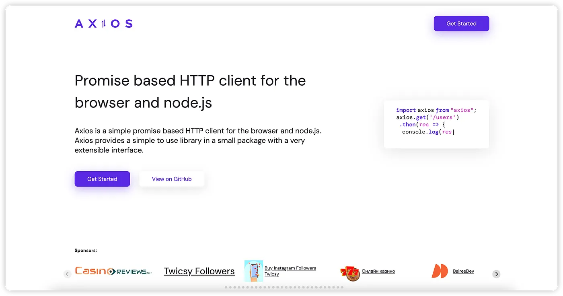Screen dimensions: 563x296
Task: Go to previous sponsors with left arrow
Action: pos(67,274)
